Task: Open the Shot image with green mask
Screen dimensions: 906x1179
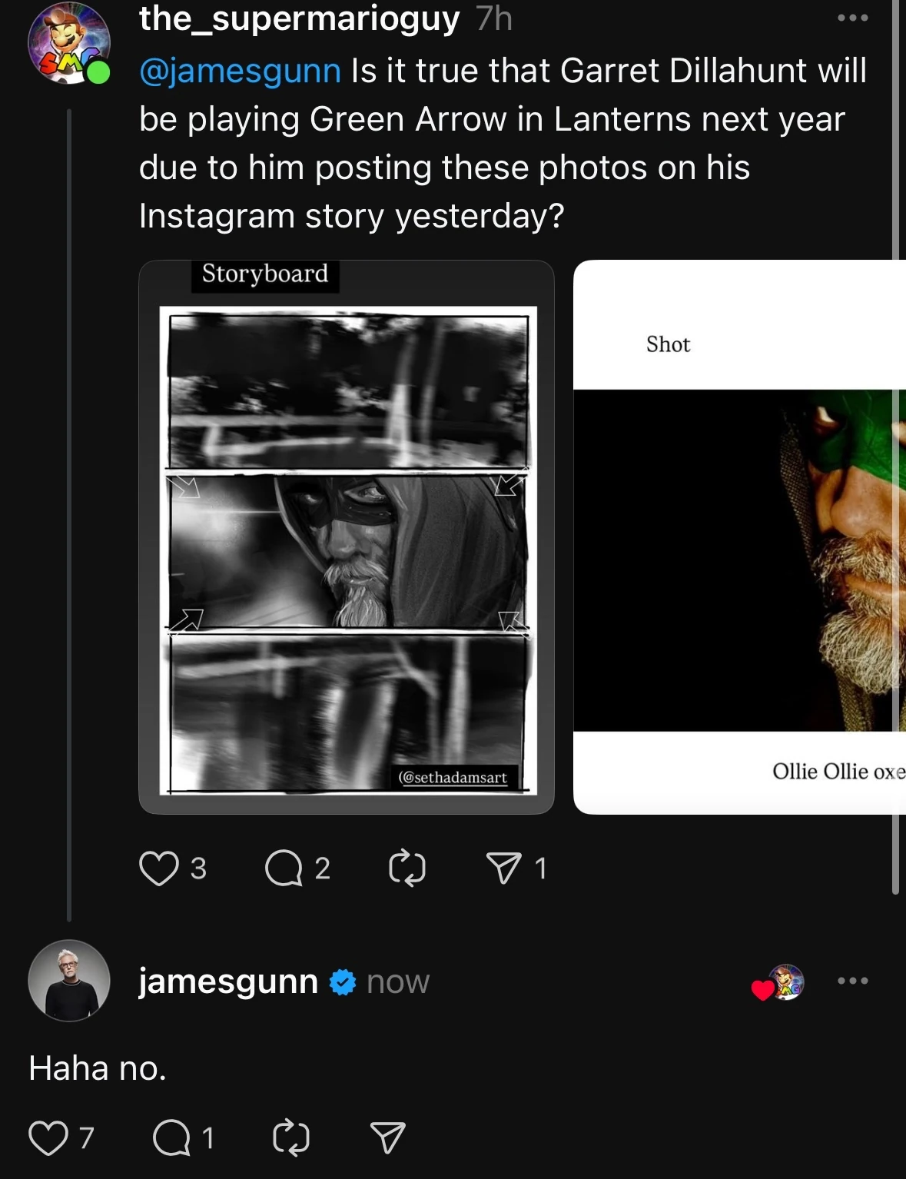Action: pos(739,537)
